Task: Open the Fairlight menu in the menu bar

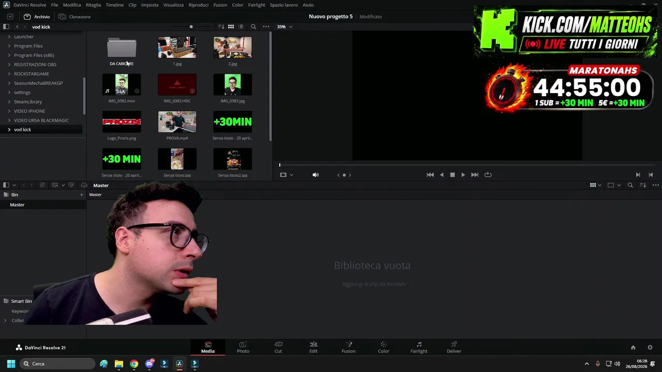Action: (257, 5)
